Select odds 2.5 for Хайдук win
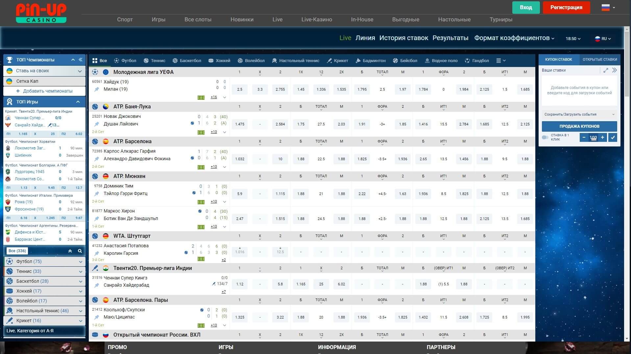 (239, 89)
